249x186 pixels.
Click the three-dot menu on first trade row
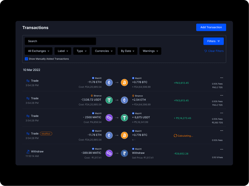point(221,78)
